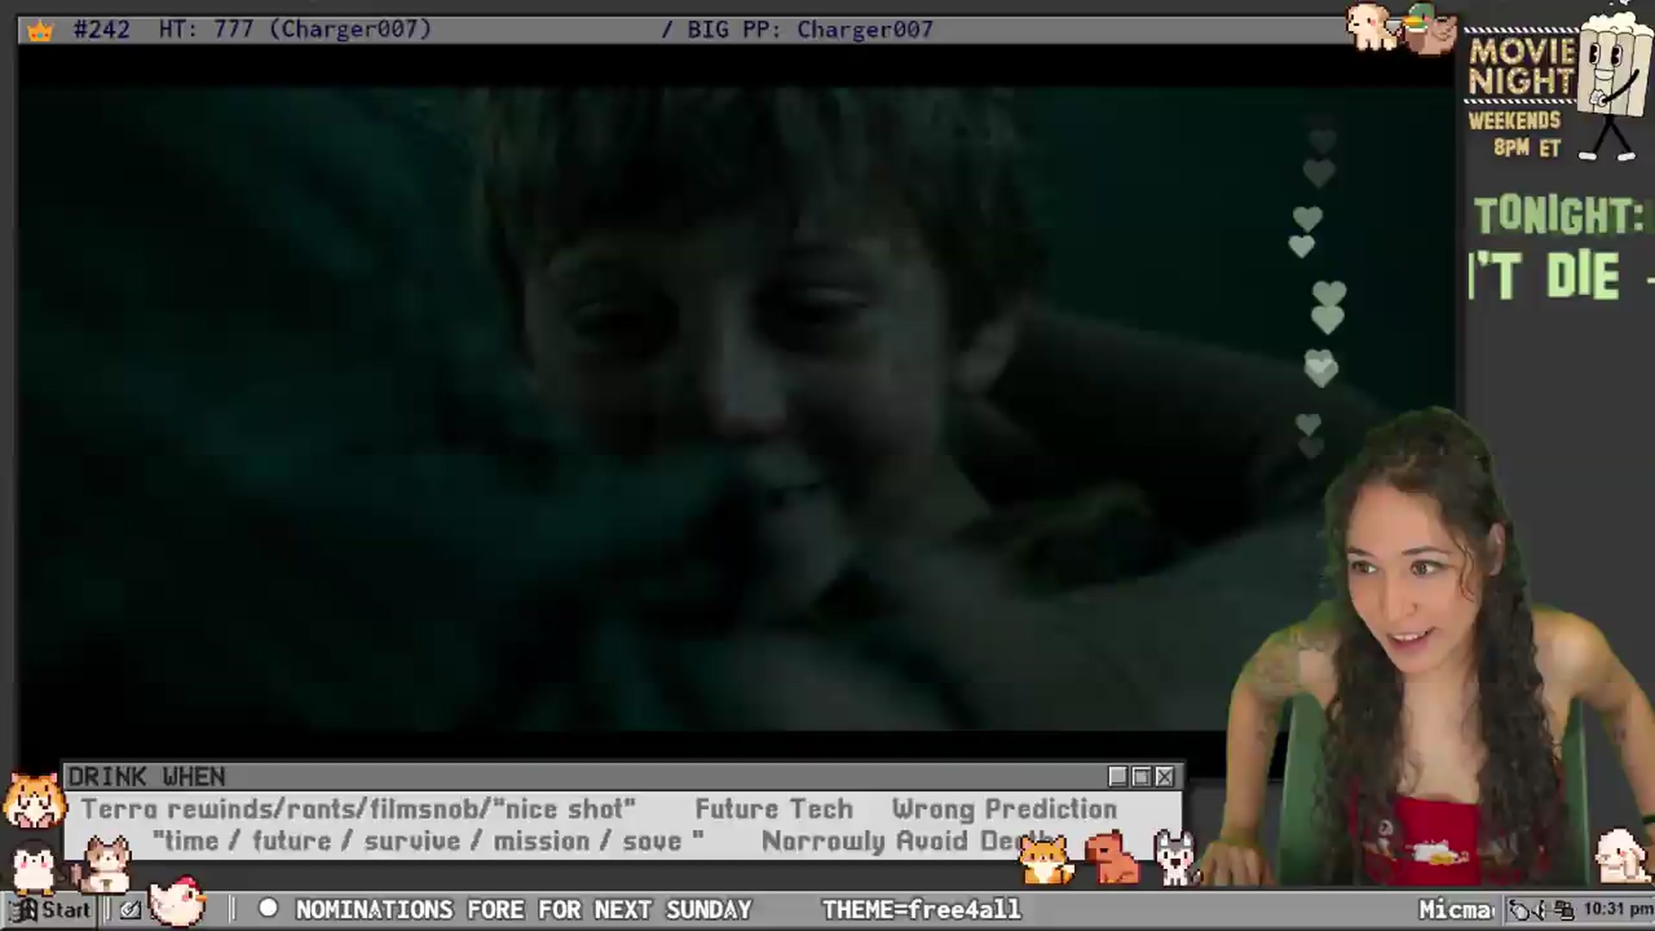This screenshot has height=931, width=1655.
Task: Click the grey-brown cat pixel pet
Action: 105,865
